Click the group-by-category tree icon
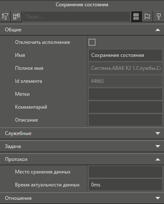 (x=16, y=16)
